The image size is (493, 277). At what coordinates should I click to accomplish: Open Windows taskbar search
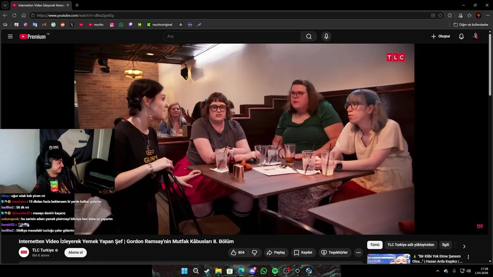196,271
